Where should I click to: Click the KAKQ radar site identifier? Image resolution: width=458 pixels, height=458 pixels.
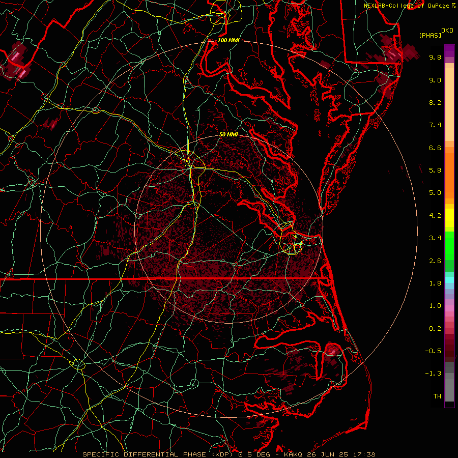tap(293, 454)
